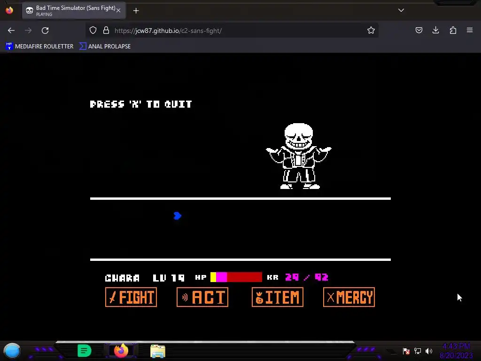Choose the FIGHT battle button
Screen dimensions: 481x361
point(131,297)
